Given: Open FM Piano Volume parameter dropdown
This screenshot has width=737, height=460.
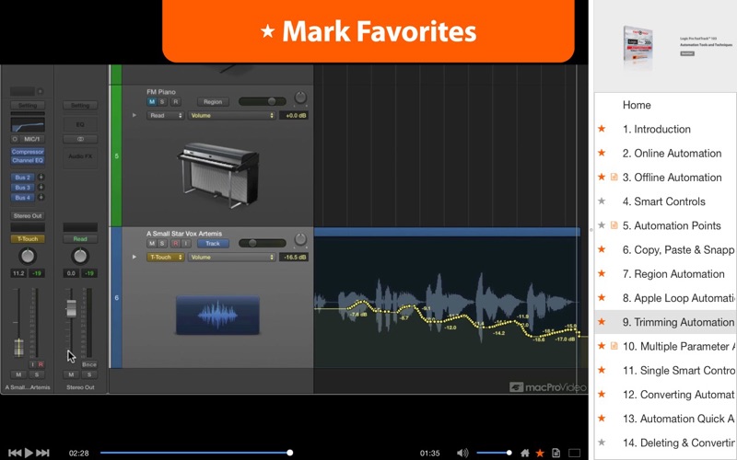Looking at the screenshot, I should 232,116.
